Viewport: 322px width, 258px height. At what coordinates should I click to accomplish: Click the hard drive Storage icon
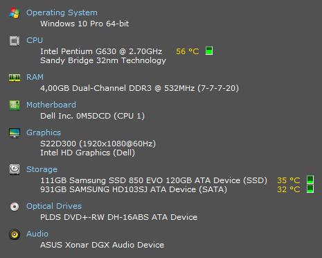15,169
